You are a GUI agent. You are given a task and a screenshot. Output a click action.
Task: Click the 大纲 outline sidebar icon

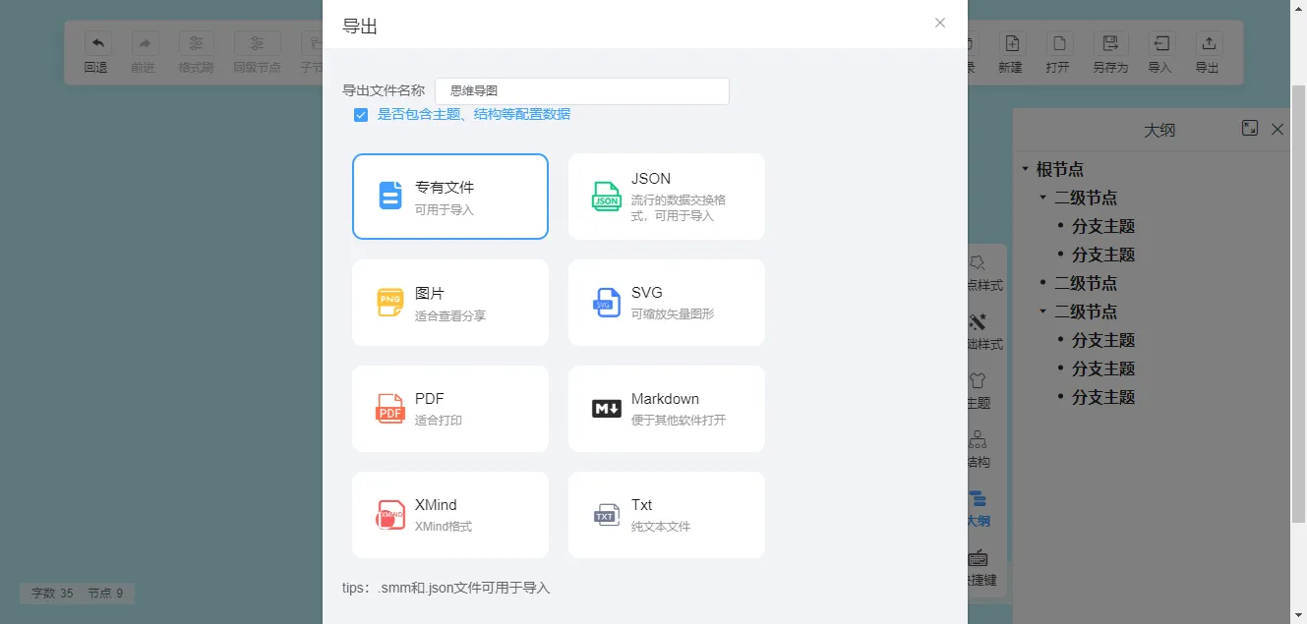[978, 499]
